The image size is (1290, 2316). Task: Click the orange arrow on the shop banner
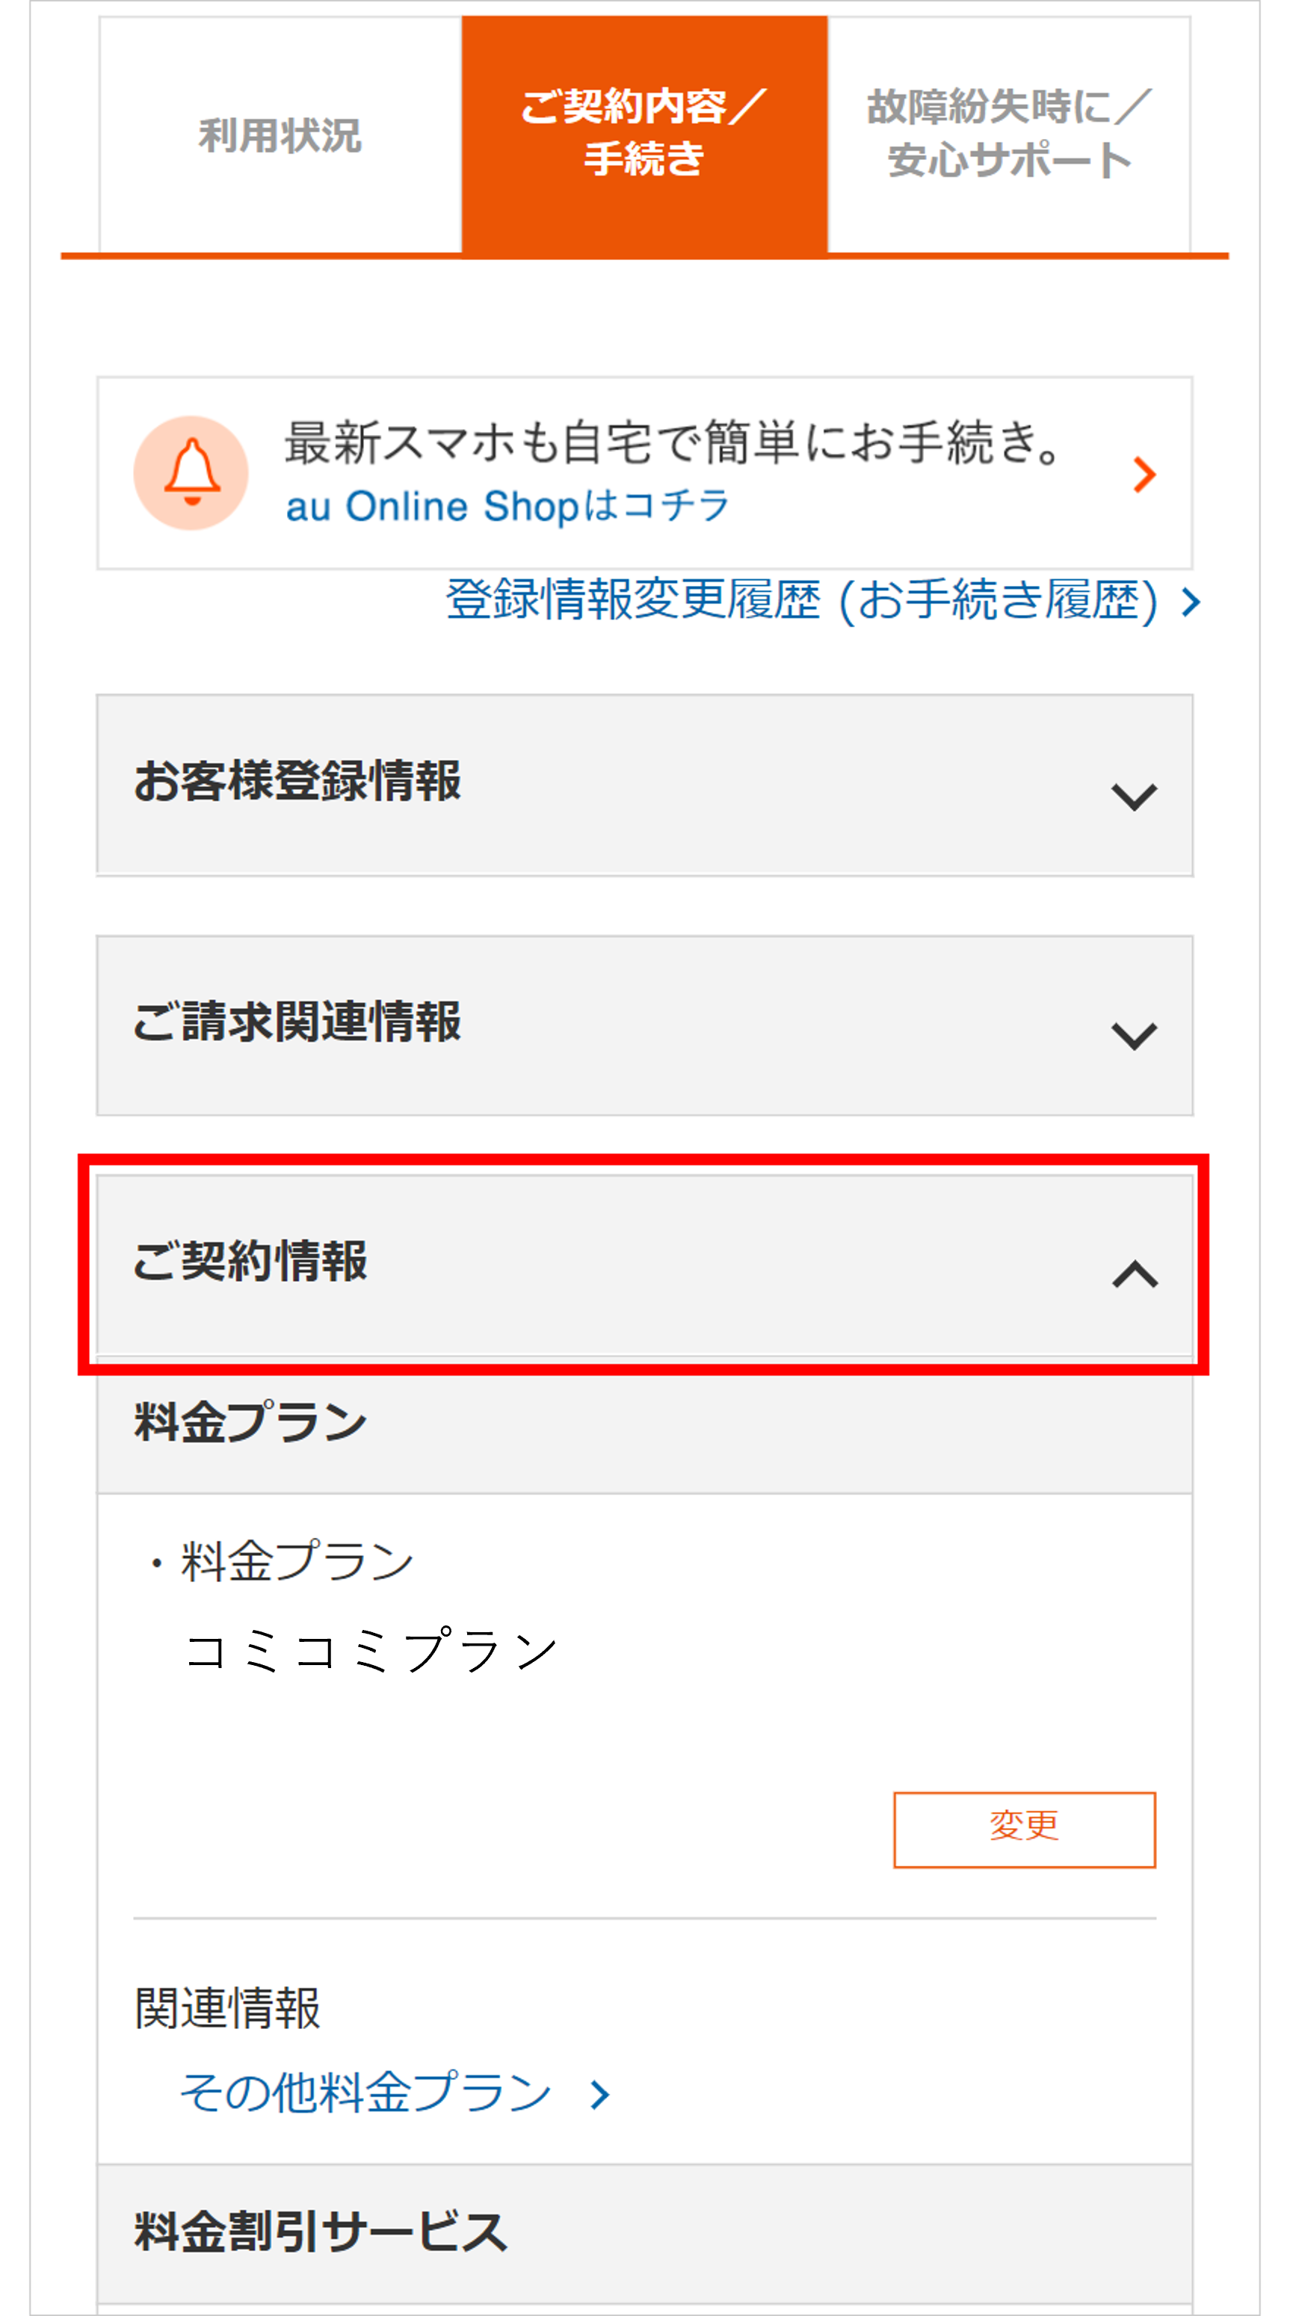[1144, 475]
